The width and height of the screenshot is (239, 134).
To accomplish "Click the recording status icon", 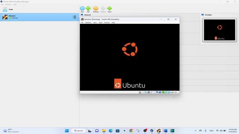I will (160, 92).
